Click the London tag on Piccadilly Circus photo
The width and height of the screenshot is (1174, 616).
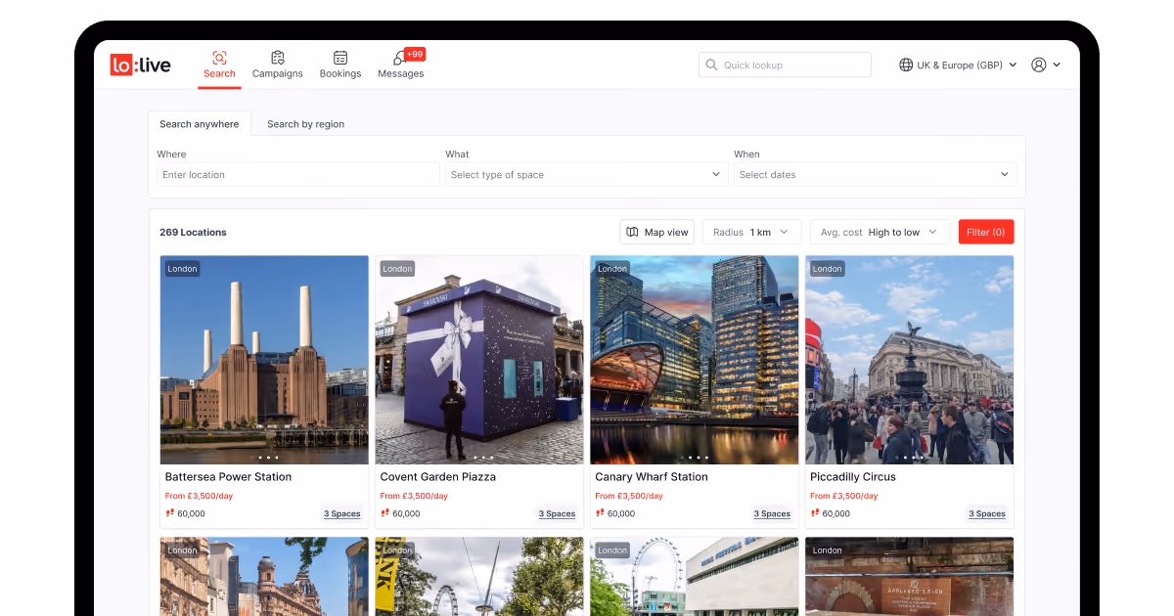click(x=828, y=269)
